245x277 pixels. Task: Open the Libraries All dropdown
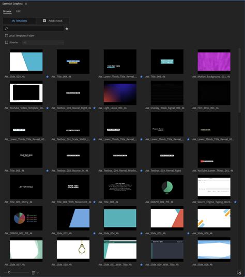point(43,42)
